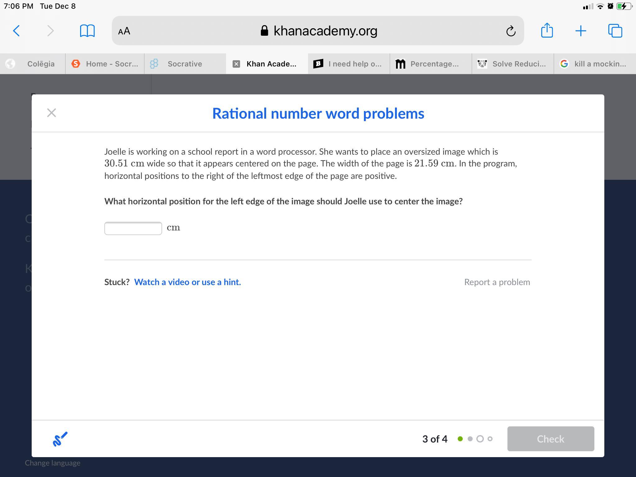
Task: Switch to the Socrative tab
Action: click(185, 64)
